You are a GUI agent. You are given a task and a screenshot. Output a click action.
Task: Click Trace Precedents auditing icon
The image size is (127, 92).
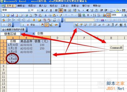(9, 20)
